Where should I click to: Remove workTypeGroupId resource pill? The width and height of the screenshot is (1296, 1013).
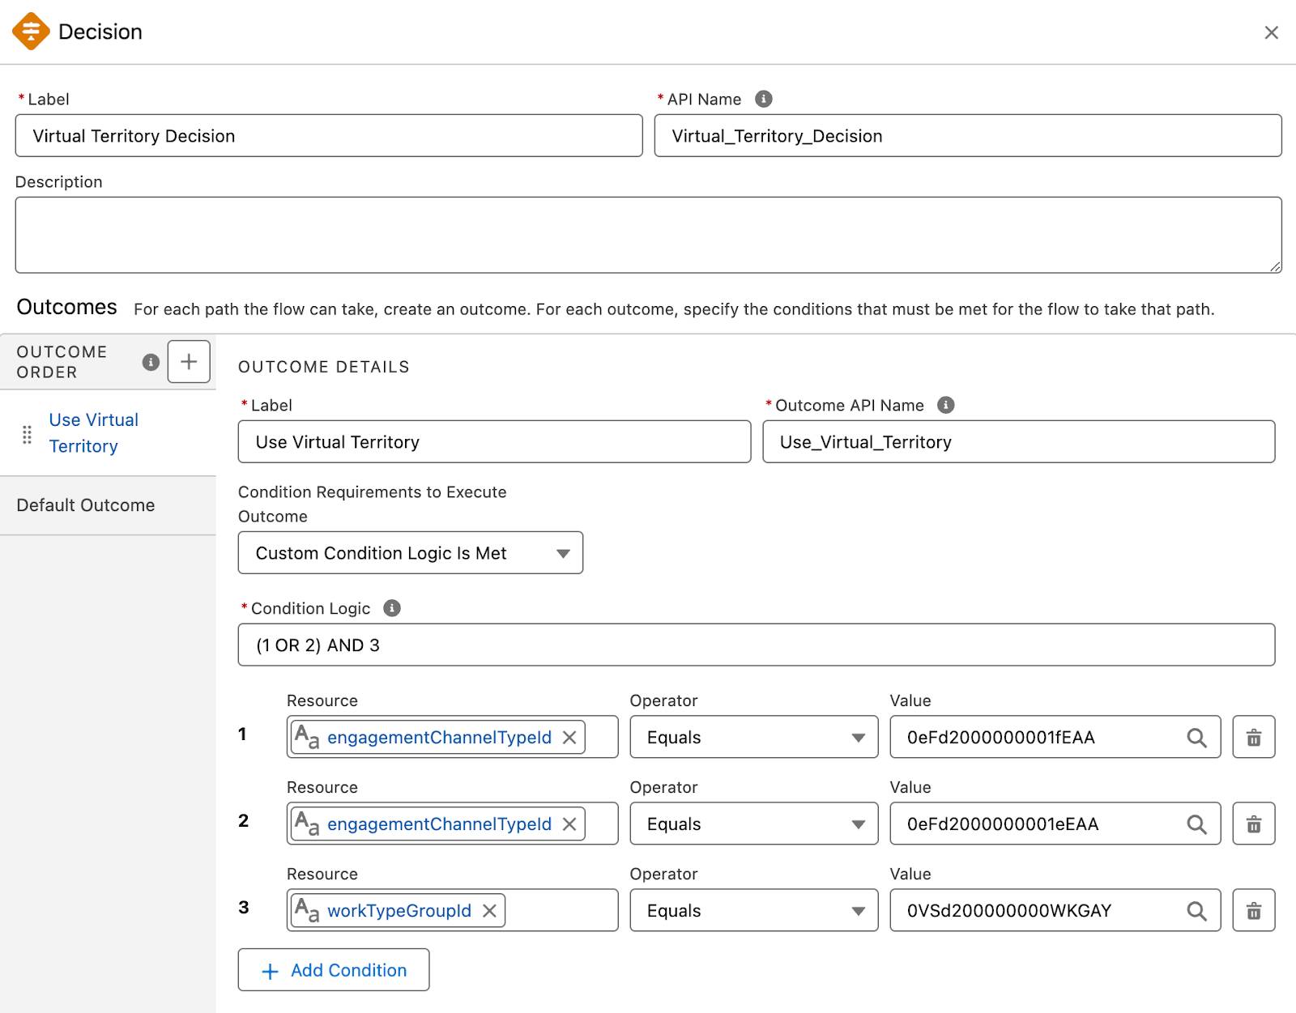pyautogui.click(x=489, y=910)
